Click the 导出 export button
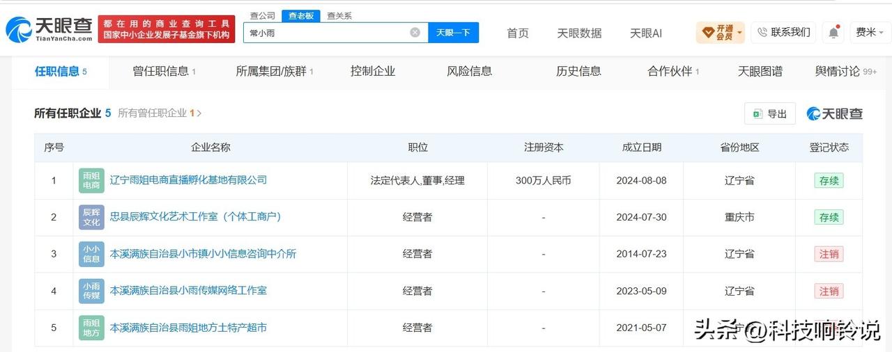Screen dimensions: 892x352 [x=770, y=113]
